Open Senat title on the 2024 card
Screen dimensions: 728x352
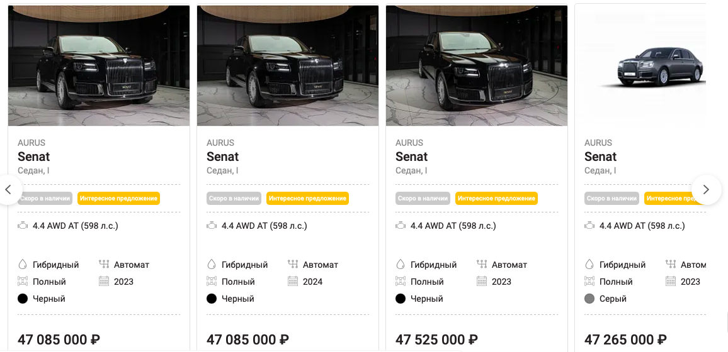(x=223, y=157)
